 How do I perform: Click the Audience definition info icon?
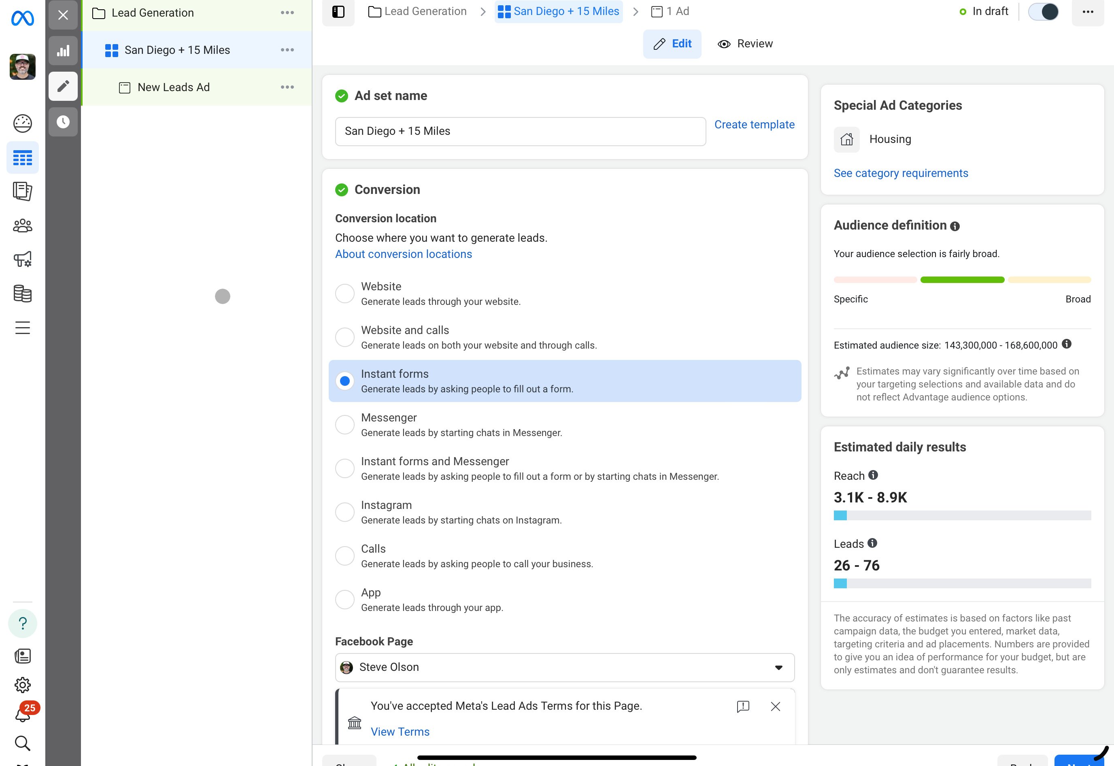pyautogui.click(x=955, y=226)
